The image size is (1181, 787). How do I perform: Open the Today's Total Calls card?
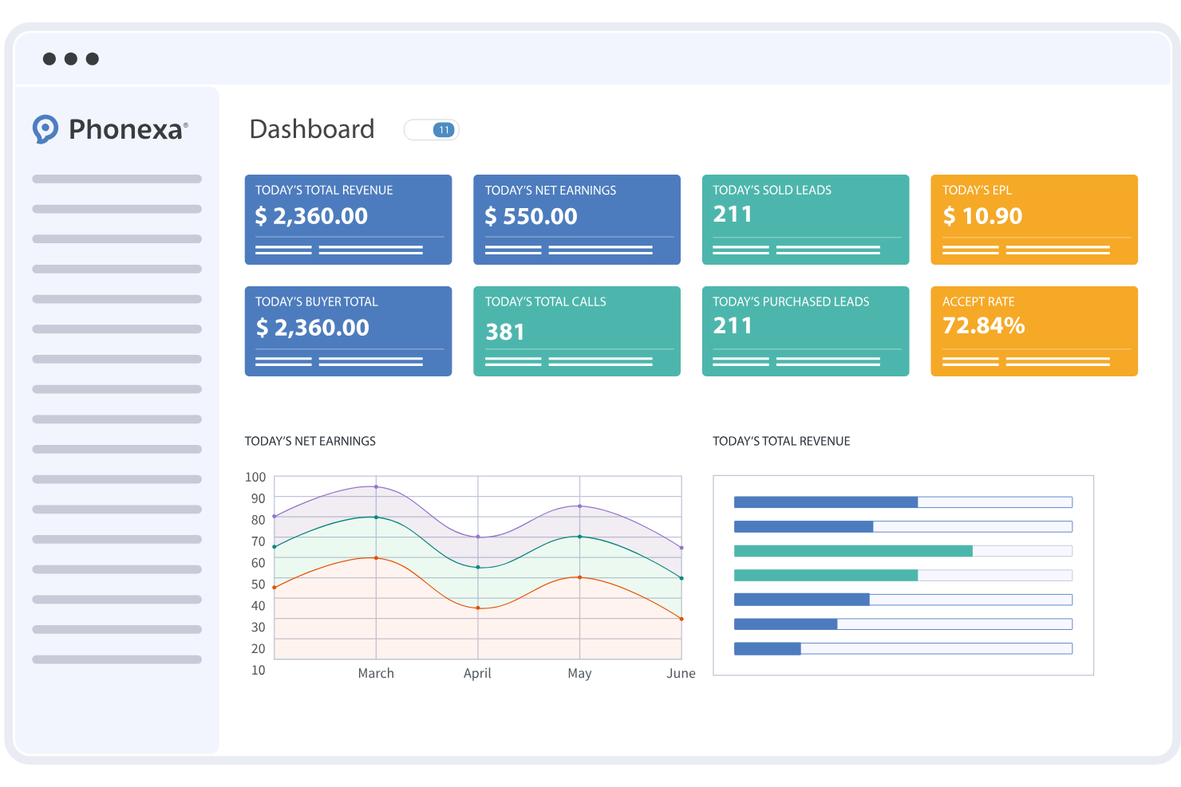(576, 331)
